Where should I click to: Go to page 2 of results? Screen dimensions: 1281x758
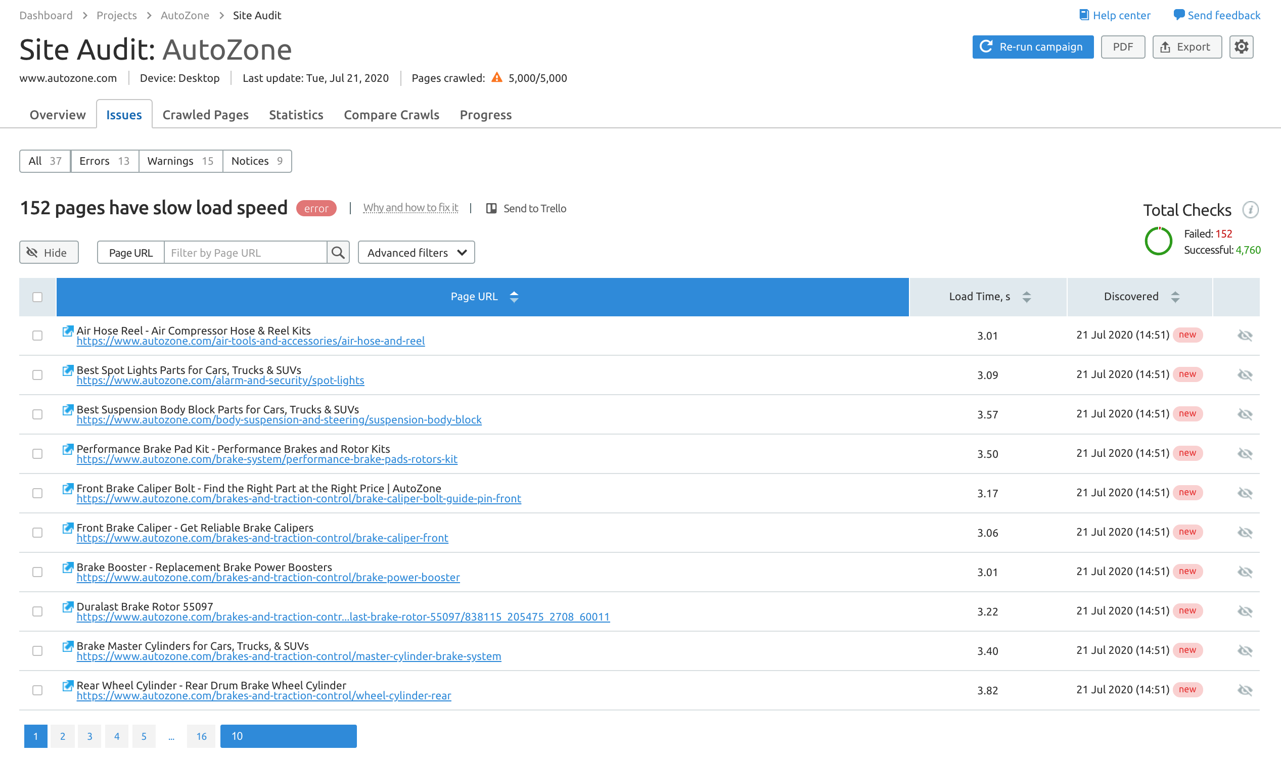click(62, 736)
